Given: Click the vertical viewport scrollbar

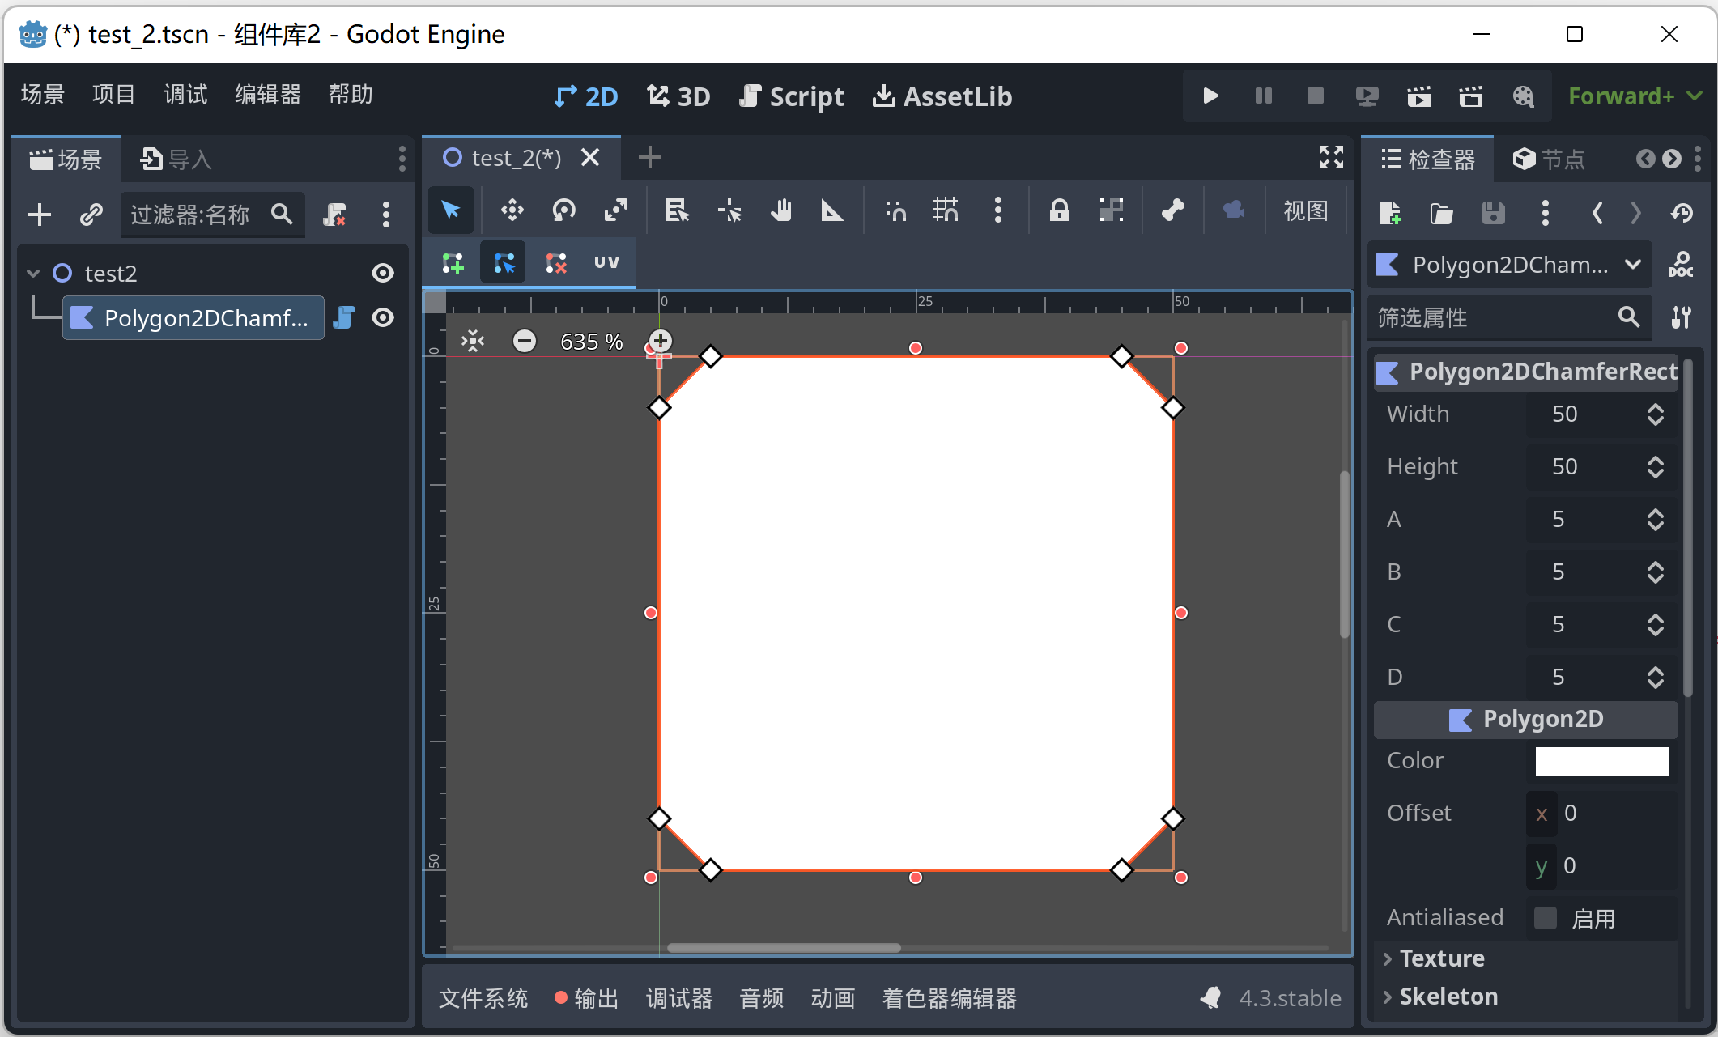Looking at the screenshot, I should 1345,554.
